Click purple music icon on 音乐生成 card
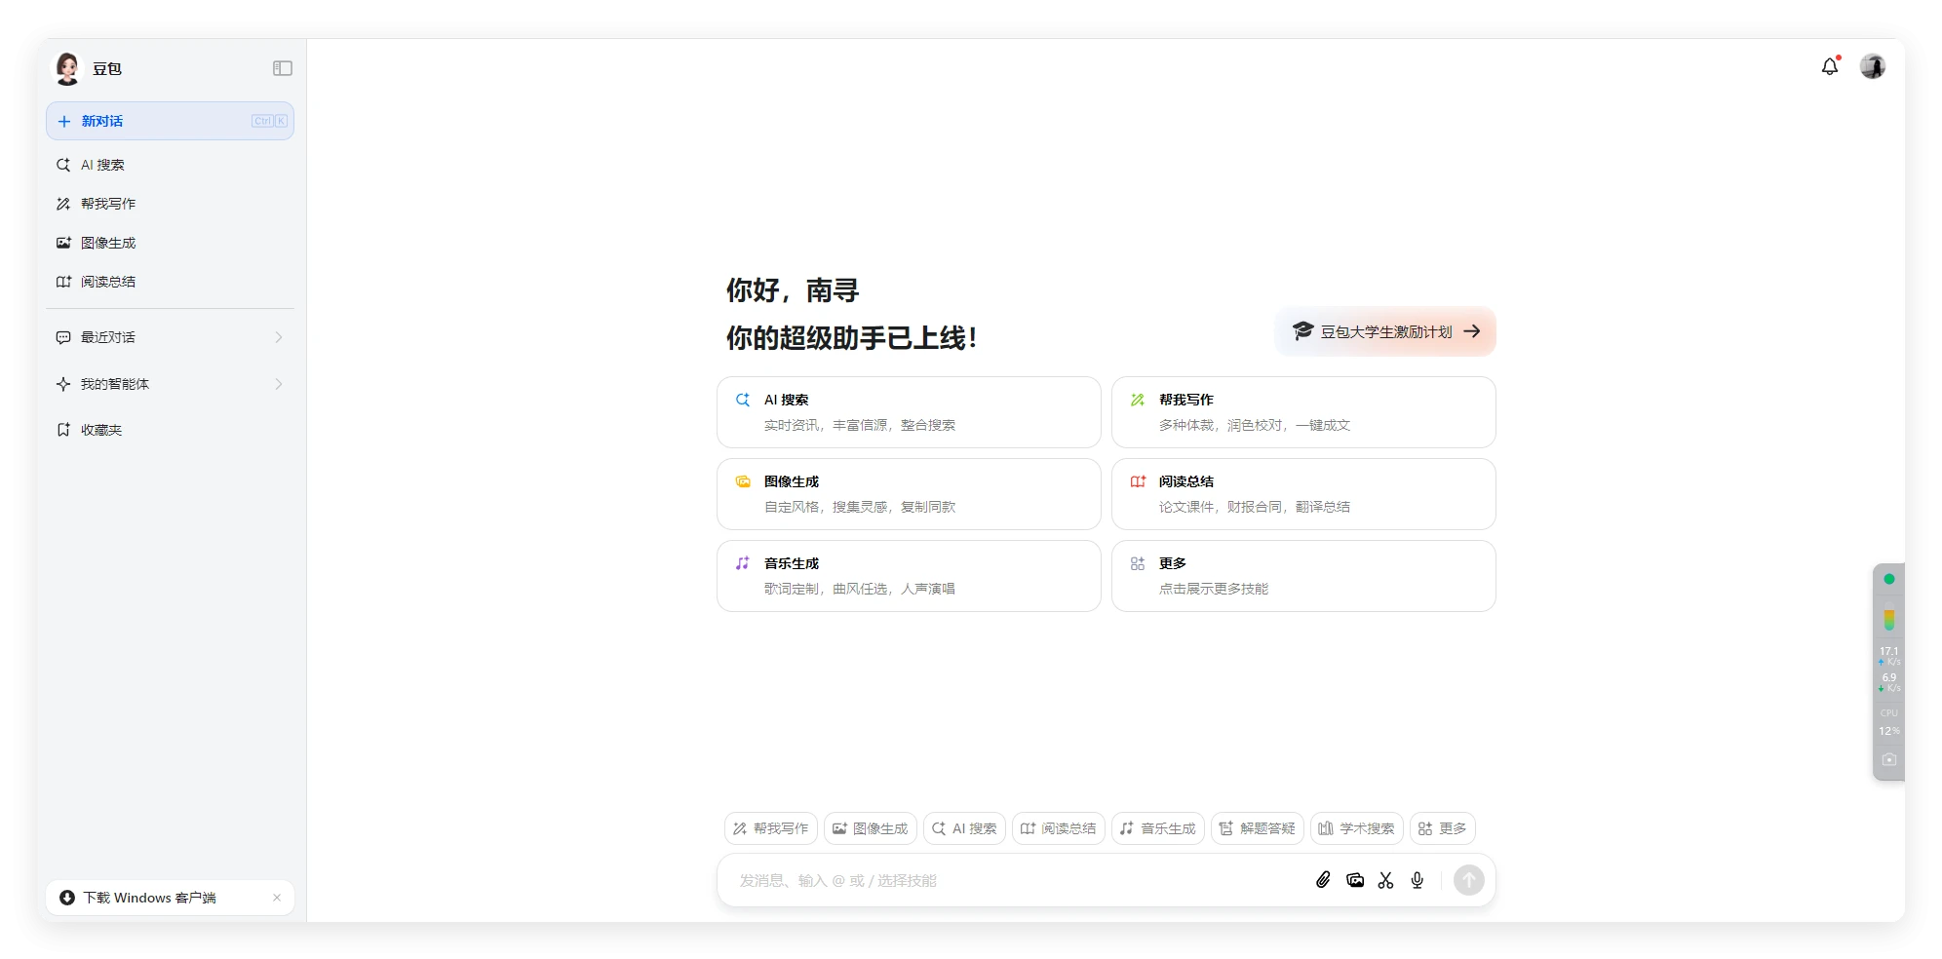 click(x=743, y=563)
